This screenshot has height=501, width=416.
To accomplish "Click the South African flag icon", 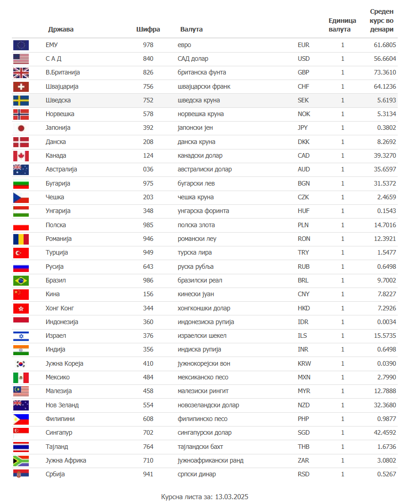I will (21, 461).
